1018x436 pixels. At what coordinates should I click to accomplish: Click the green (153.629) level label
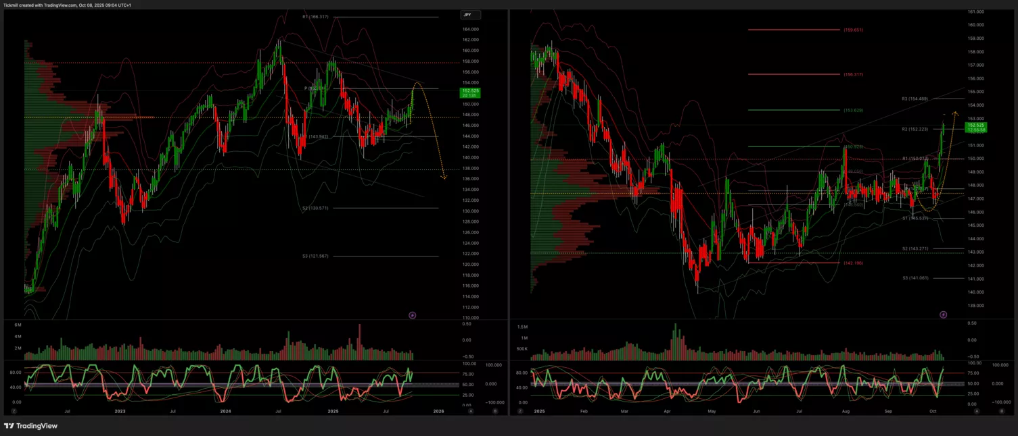click(x=853, y=110)
